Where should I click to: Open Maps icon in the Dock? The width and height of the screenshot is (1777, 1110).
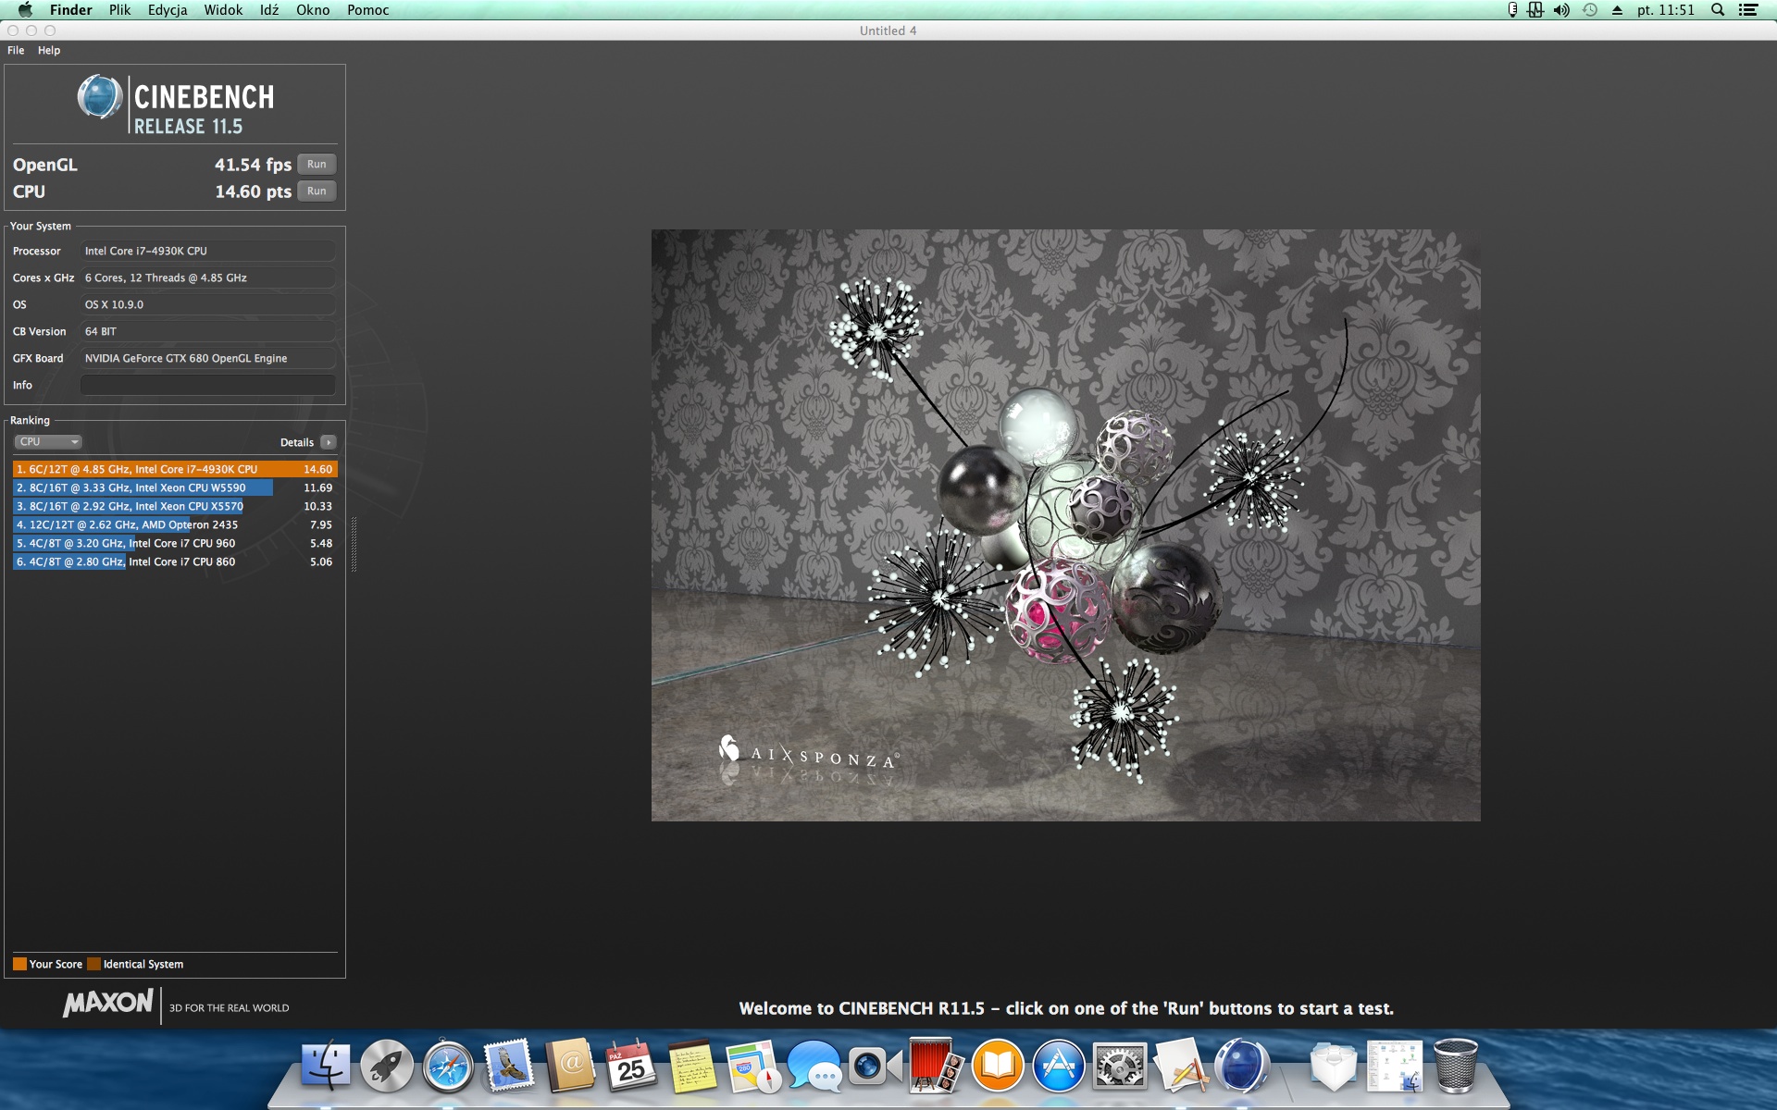tap(753, 1066)
